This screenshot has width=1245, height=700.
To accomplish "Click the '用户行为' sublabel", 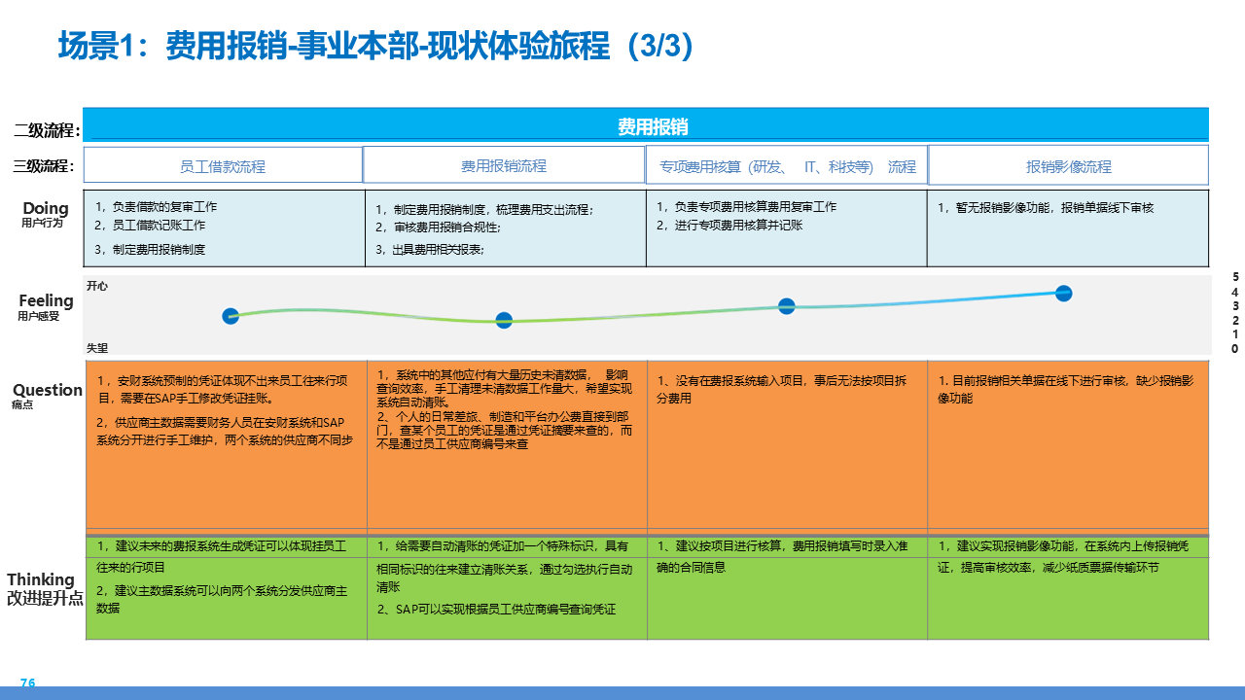I will click(42, 223).
